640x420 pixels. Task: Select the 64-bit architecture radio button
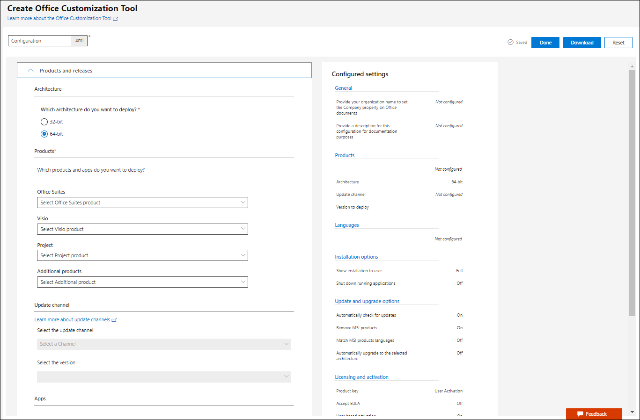(x=44, y=134)
